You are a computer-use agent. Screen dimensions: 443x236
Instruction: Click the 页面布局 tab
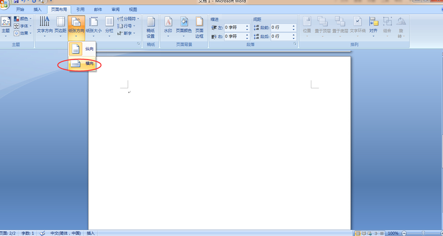click(59, 10)
